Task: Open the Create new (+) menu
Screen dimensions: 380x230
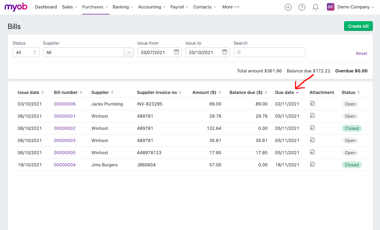Action: point(288,7)
